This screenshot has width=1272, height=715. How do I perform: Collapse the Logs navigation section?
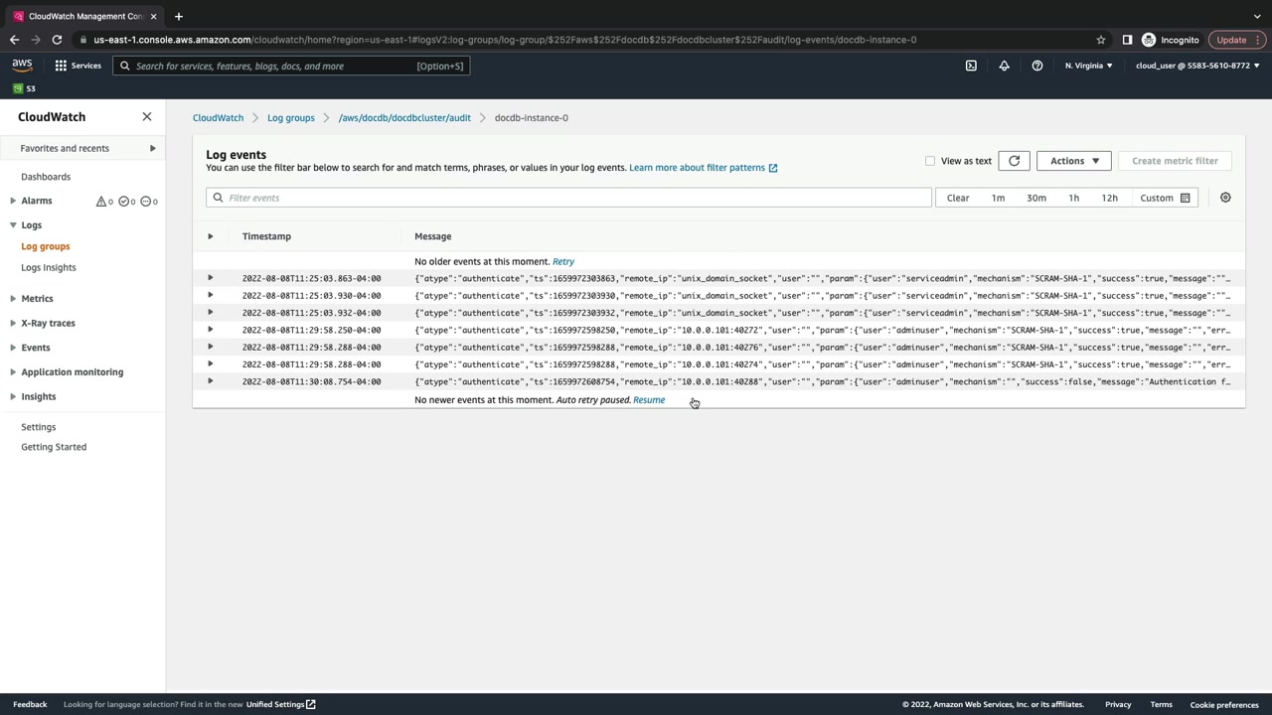pos(13,225)
